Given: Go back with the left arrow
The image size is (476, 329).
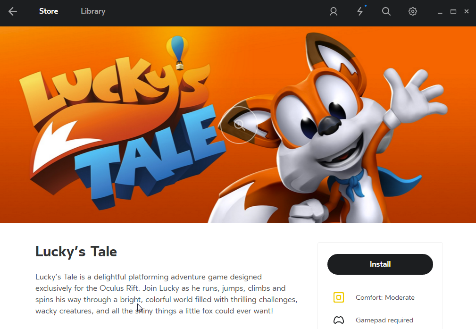Looking at the screenshot, I should tap(13, 11).
